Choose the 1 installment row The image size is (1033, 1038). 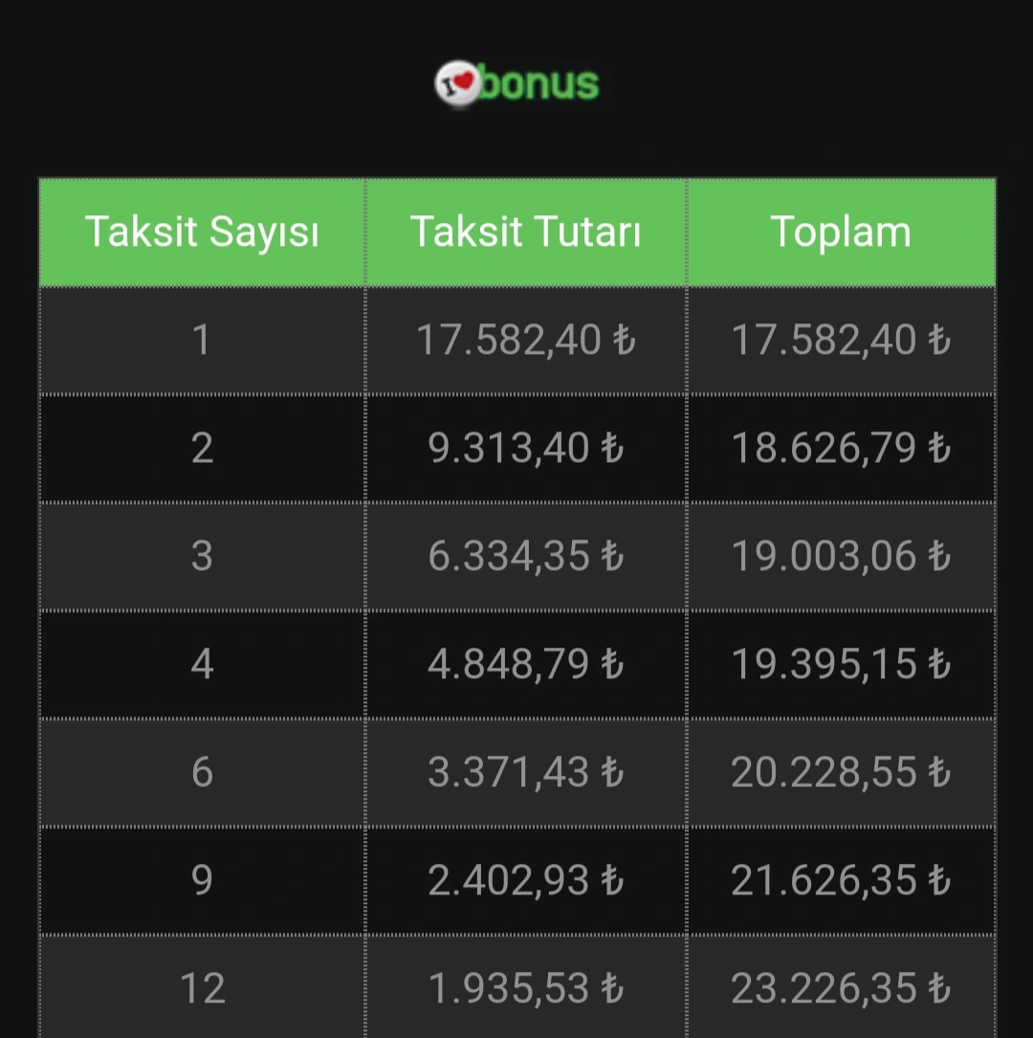517,341
